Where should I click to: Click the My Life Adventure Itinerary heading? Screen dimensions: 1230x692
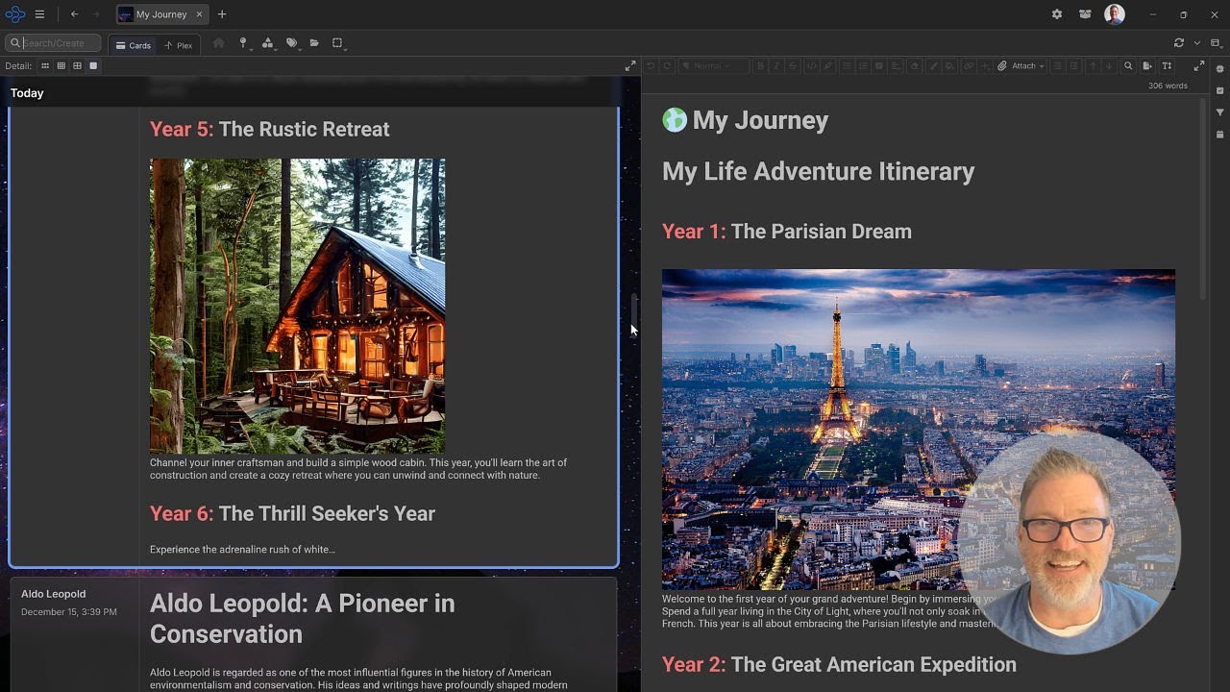[x=818, y=171]
